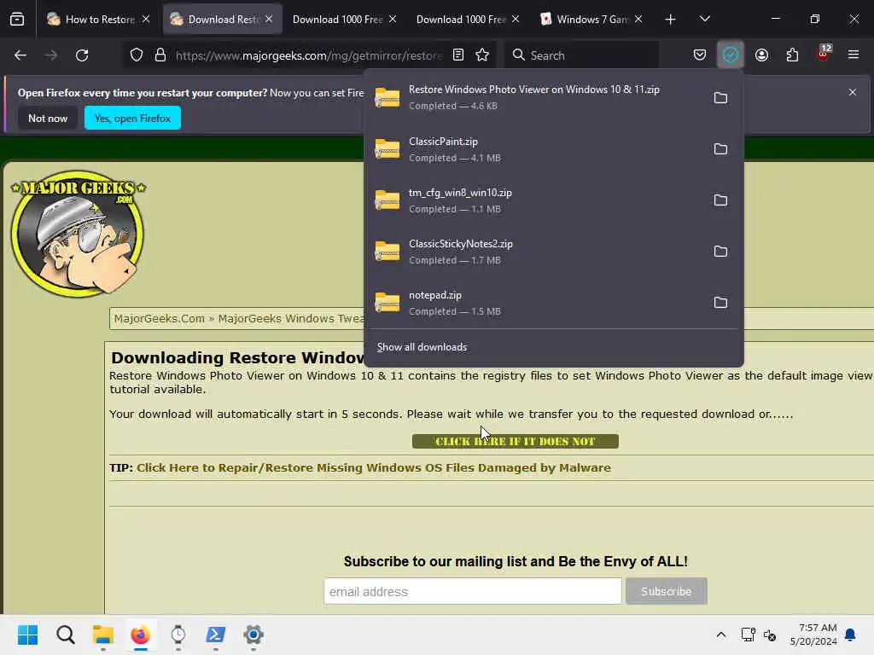The height and width of the screenshot is (655, 874).
Task: Toggle the Downloads toolbar button
Action: tap(731, 55)
